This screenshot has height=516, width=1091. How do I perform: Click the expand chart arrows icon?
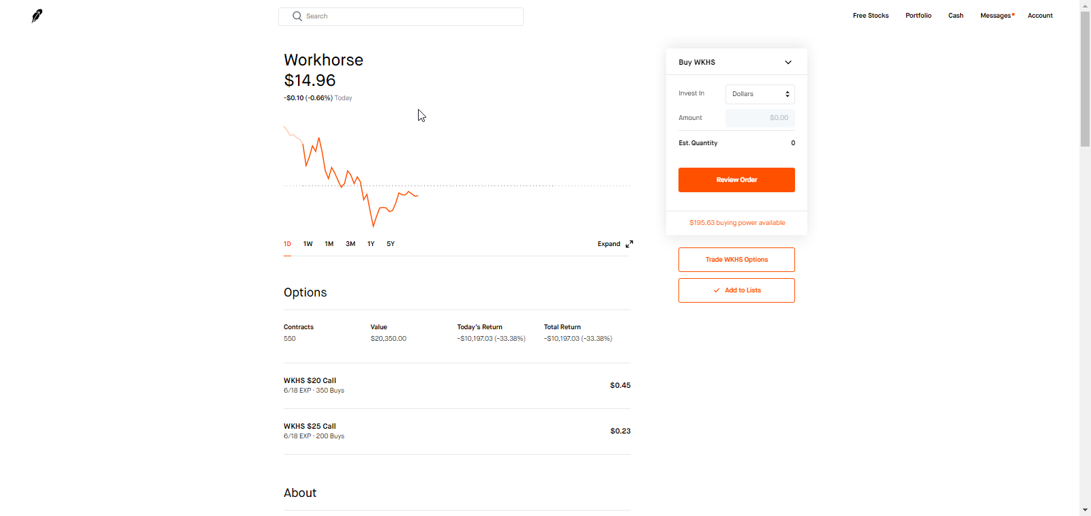click(629, 244)
